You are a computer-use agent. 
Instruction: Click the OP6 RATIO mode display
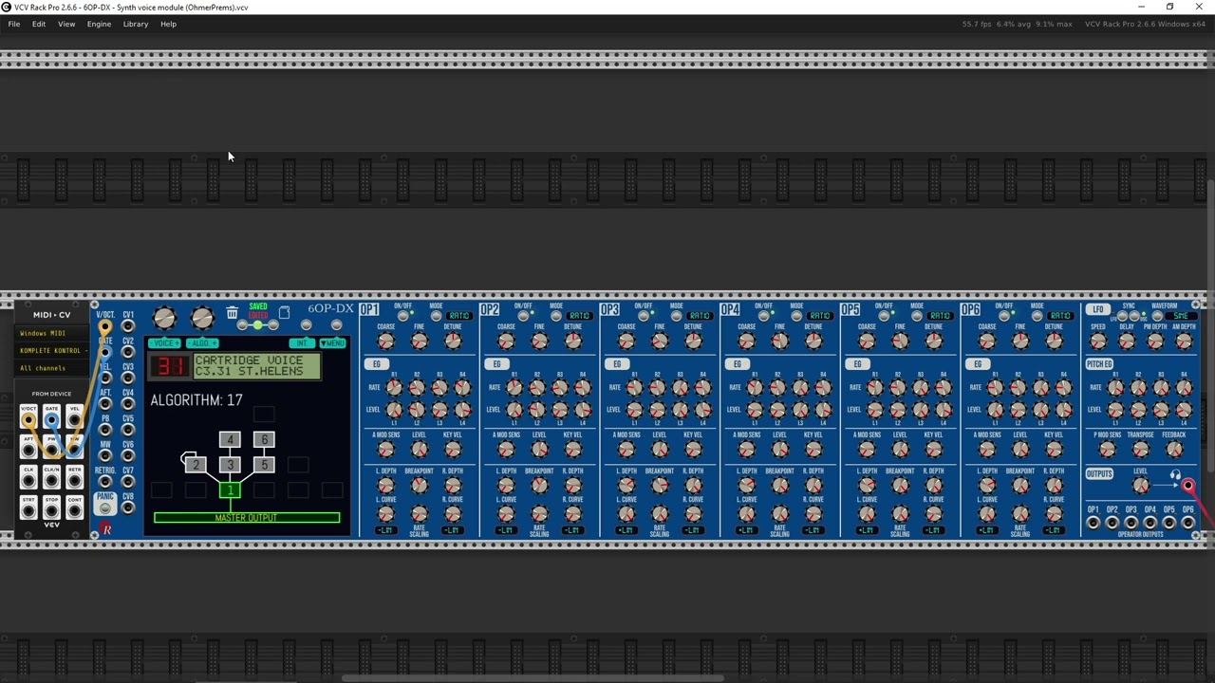pos(1060,316)
